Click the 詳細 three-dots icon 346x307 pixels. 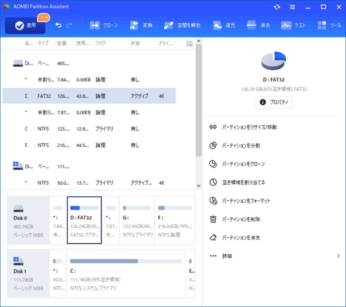pos(213,256)
